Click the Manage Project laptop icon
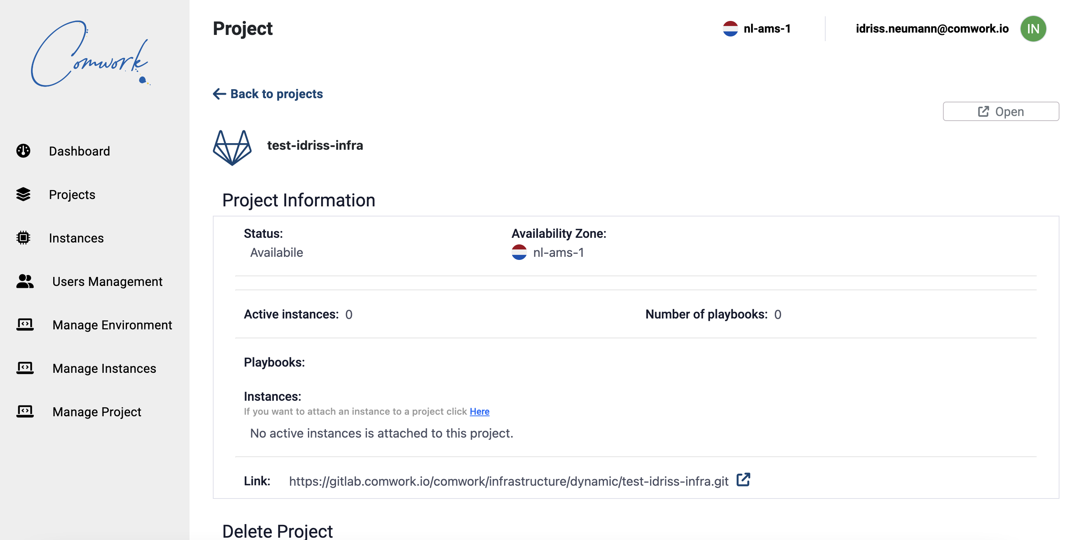This screenshot has height=540, width=1075. (x=25, y=412)
